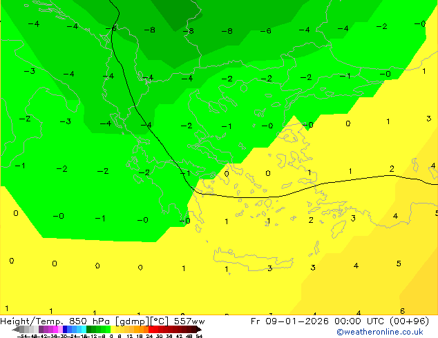Click the 'Fr 09-01-2026 00:00 UTC (00+96)' timestamp

(x=340, y=321)
